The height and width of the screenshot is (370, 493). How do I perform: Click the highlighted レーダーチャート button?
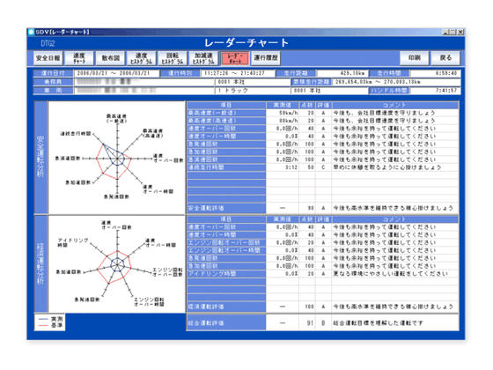[x=235, y=58]
